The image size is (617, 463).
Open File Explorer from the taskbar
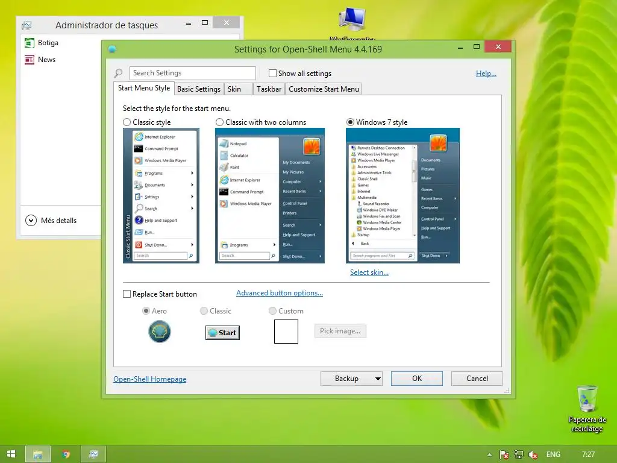click(x=38, y=455)
